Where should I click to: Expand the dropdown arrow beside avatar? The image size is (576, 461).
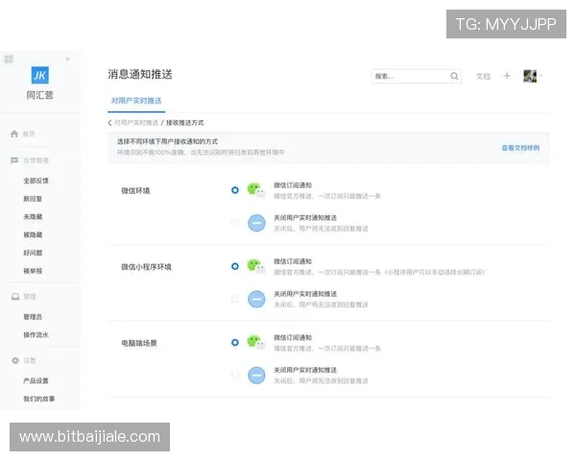pyautogui.click(x=540, y=76)
